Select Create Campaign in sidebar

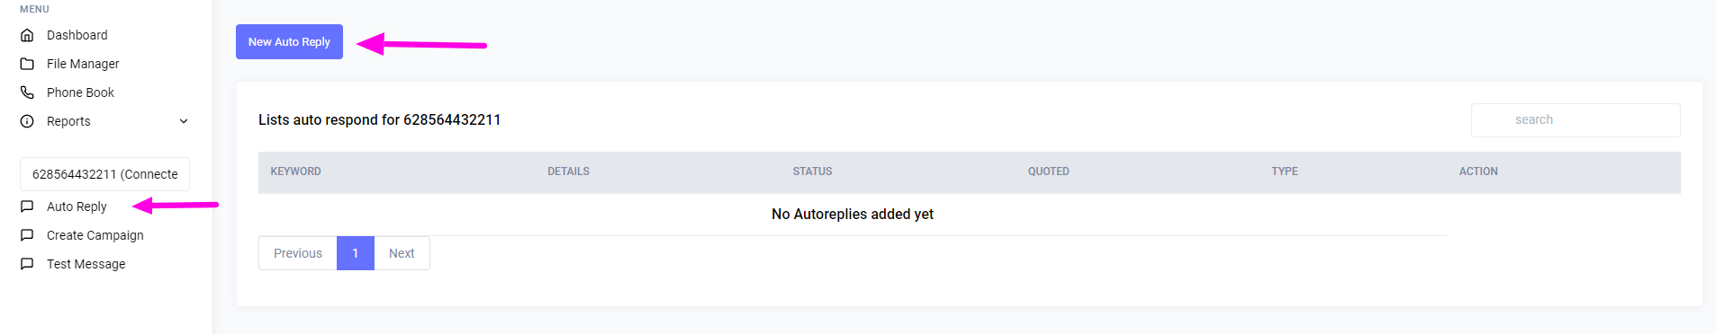coord(95,235)
